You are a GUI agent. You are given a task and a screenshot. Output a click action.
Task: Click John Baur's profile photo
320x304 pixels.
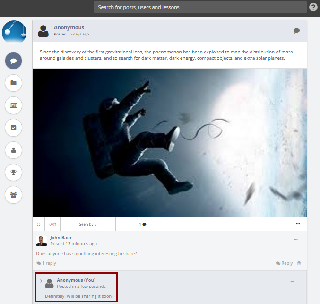click(42, 241)
